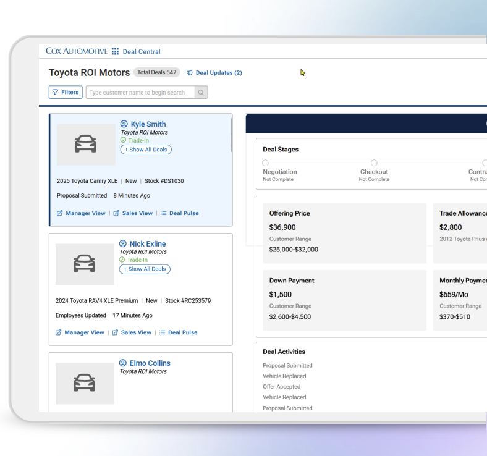Click 2025 Toyota Camry XLE text
This screenshot has height=456, width=487.
tap(87, 181)
